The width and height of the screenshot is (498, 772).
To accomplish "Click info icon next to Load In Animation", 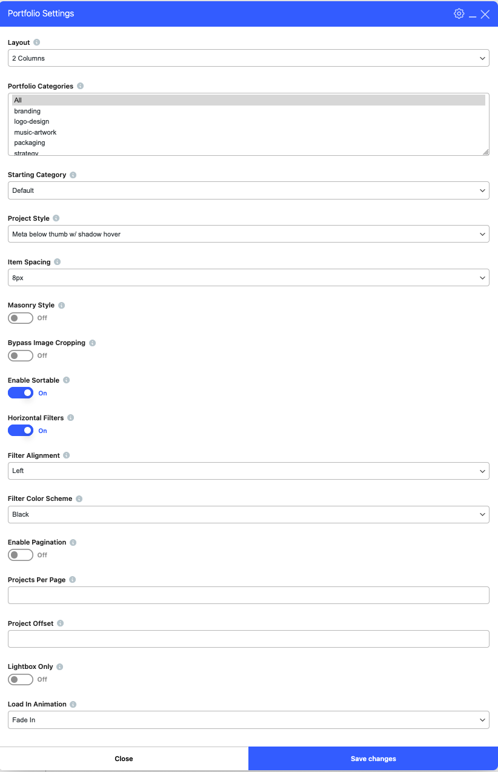I will coord(73,705).
